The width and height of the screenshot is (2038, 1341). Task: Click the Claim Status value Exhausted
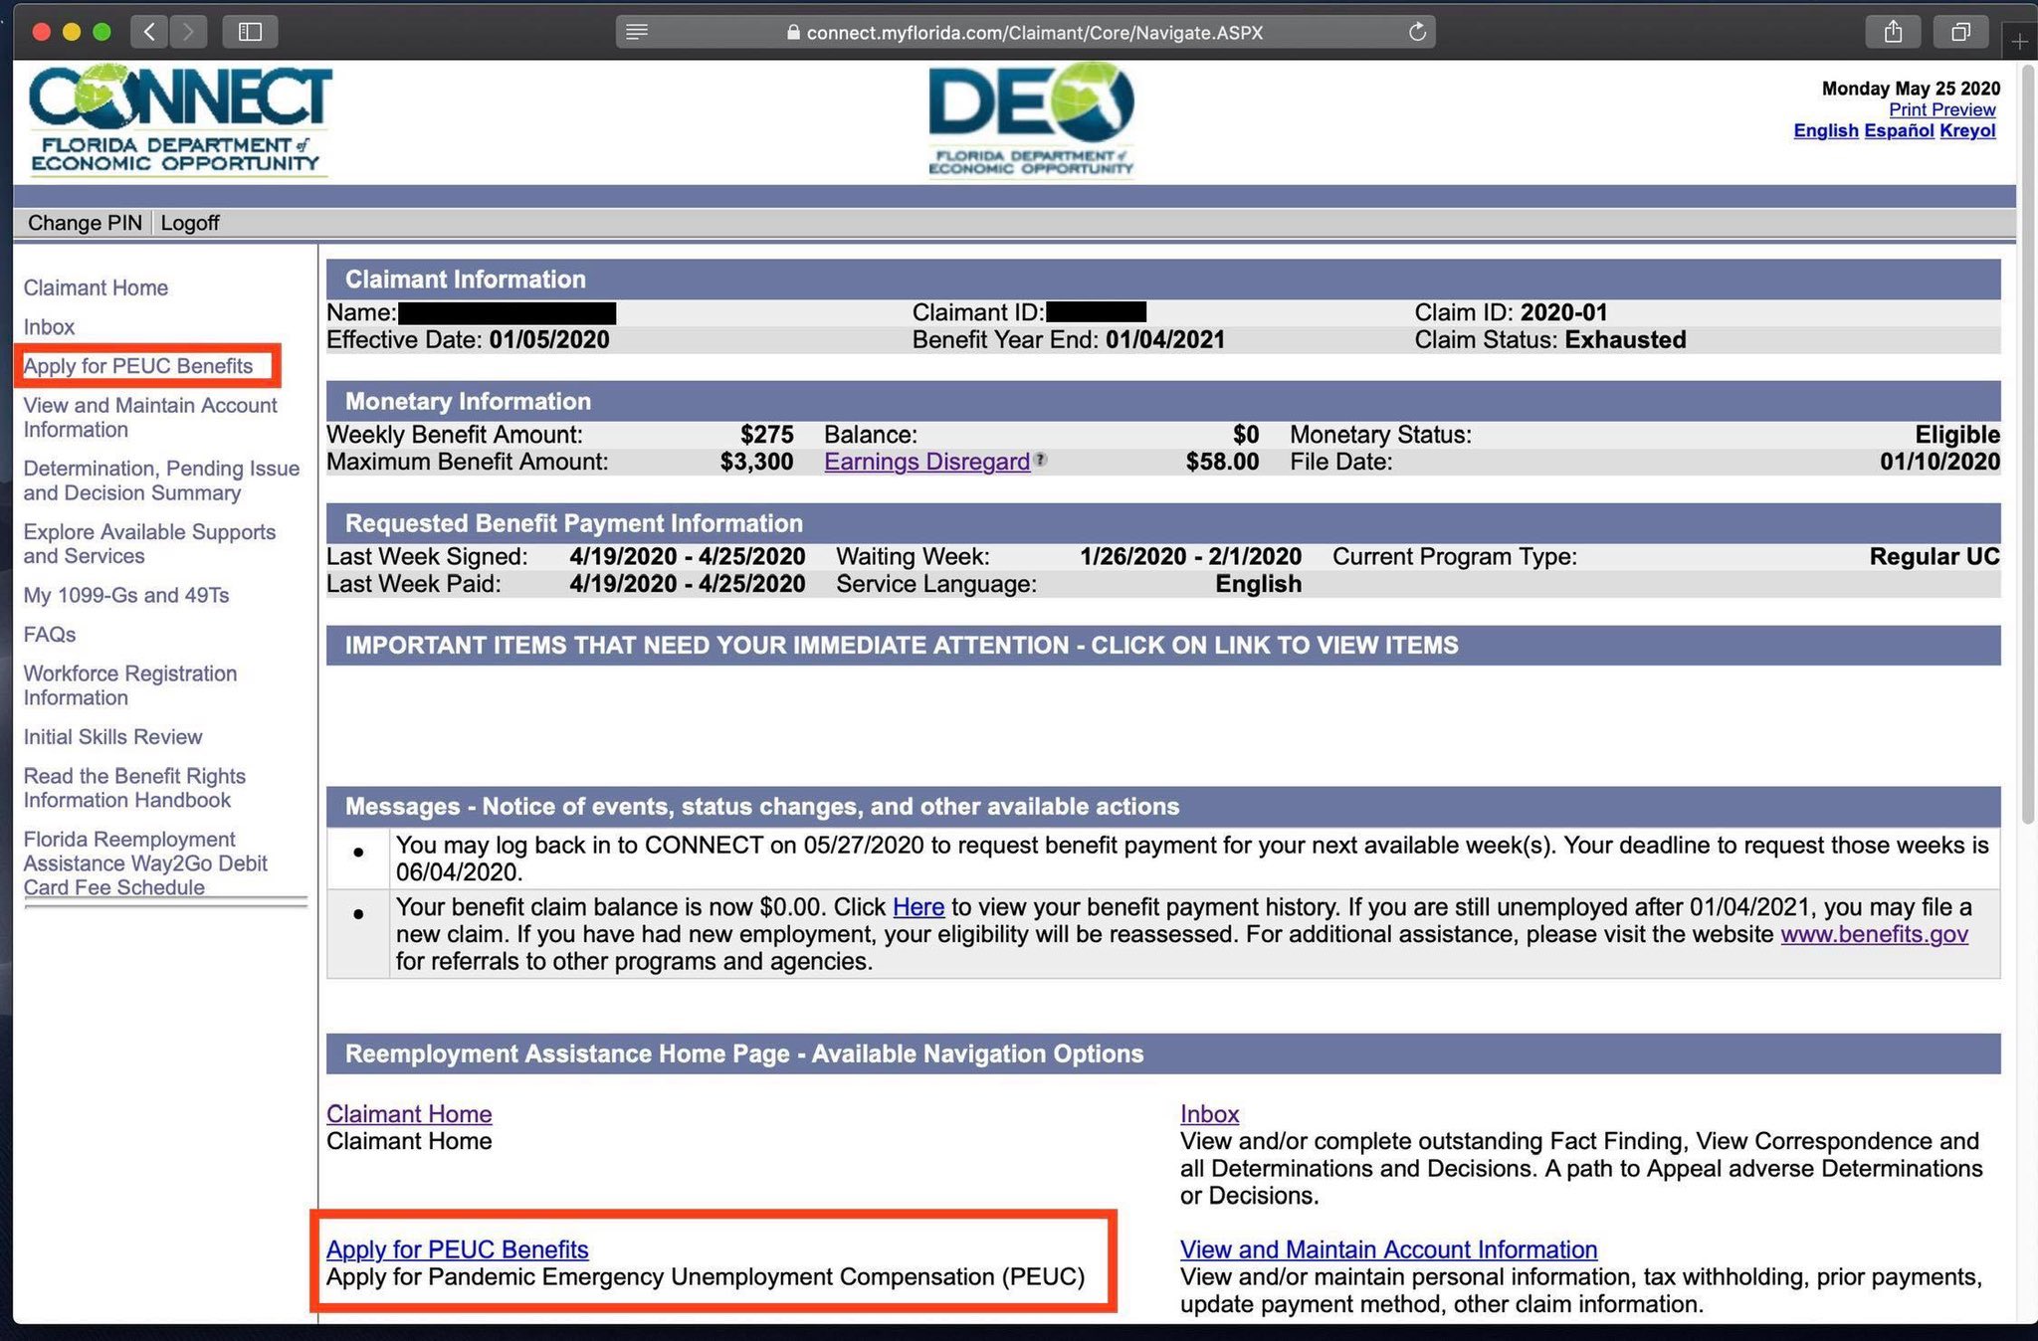coord(1625,340)
